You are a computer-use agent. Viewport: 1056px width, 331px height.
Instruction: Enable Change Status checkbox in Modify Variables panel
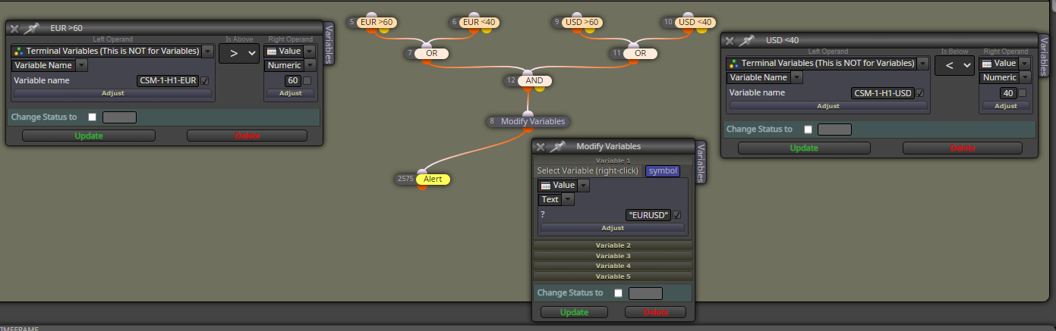[x=619, y=293]
